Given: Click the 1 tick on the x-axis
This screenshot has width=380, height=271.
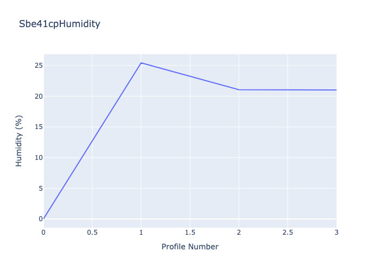Looking at the screenshot, I should [x=141, y=232].
